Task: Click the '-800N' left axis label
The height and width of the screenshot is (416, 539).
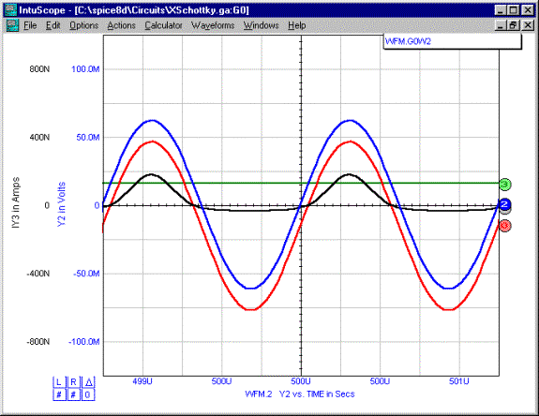Action: click(38, 342)
